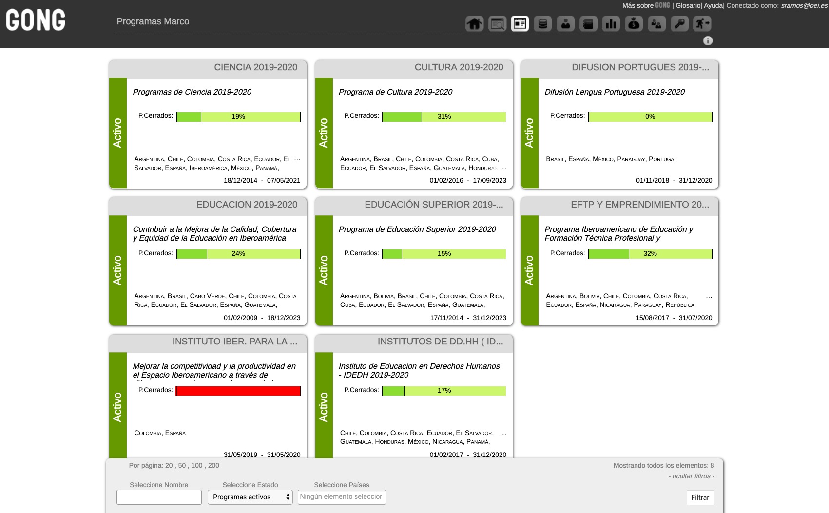Open the Glosario menu link
829x513 pixels.
[688, 5]
